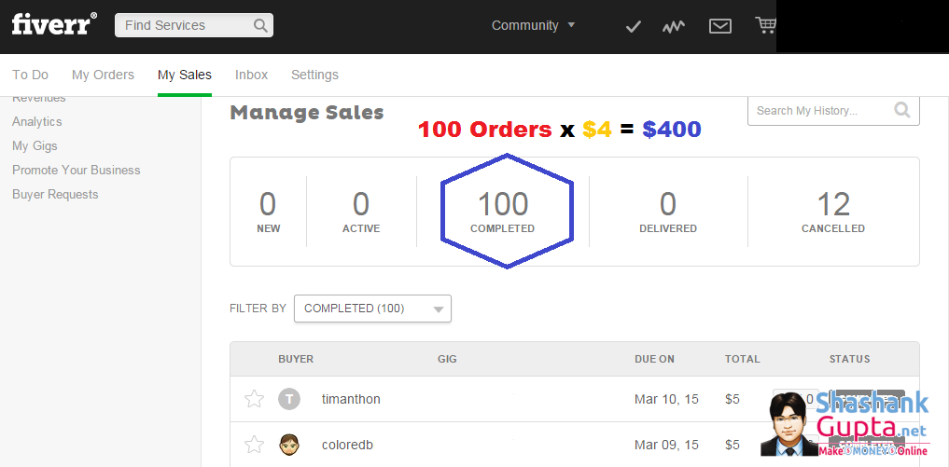Click the search icon in Search My History
This screenshot has width=949, height=467.
(902, 110)
